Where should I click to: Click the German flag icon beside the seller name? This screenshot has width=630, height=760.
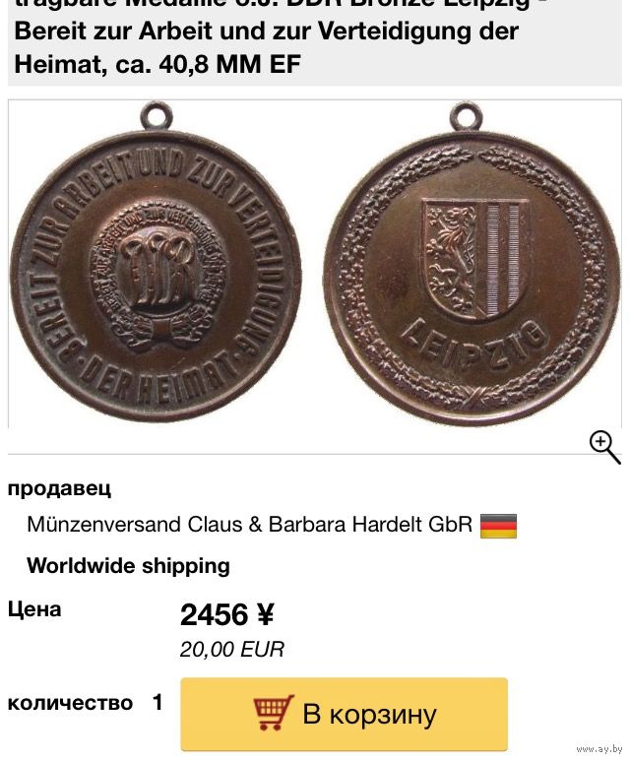click(498, 526)
